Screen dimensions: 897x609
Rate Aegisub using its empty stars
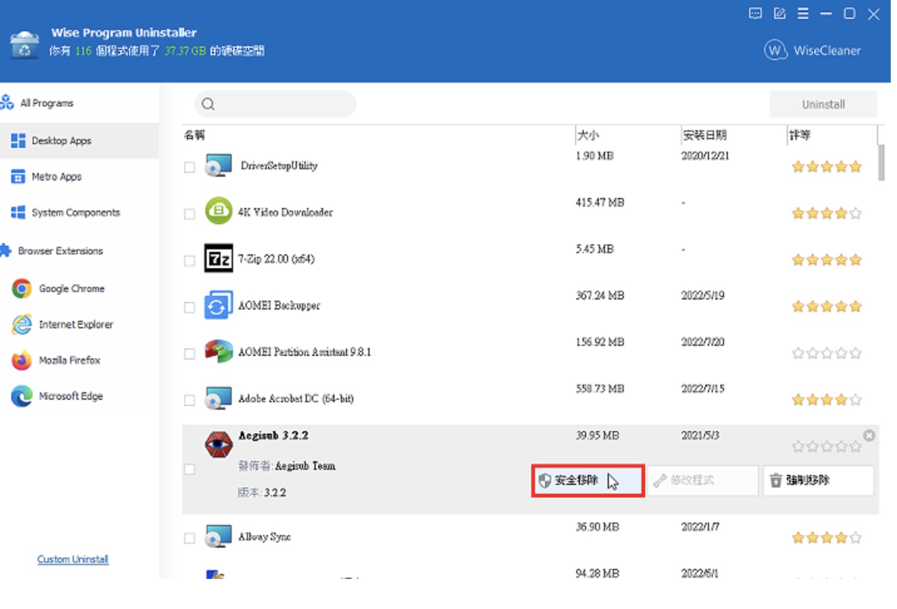[827, 447]
